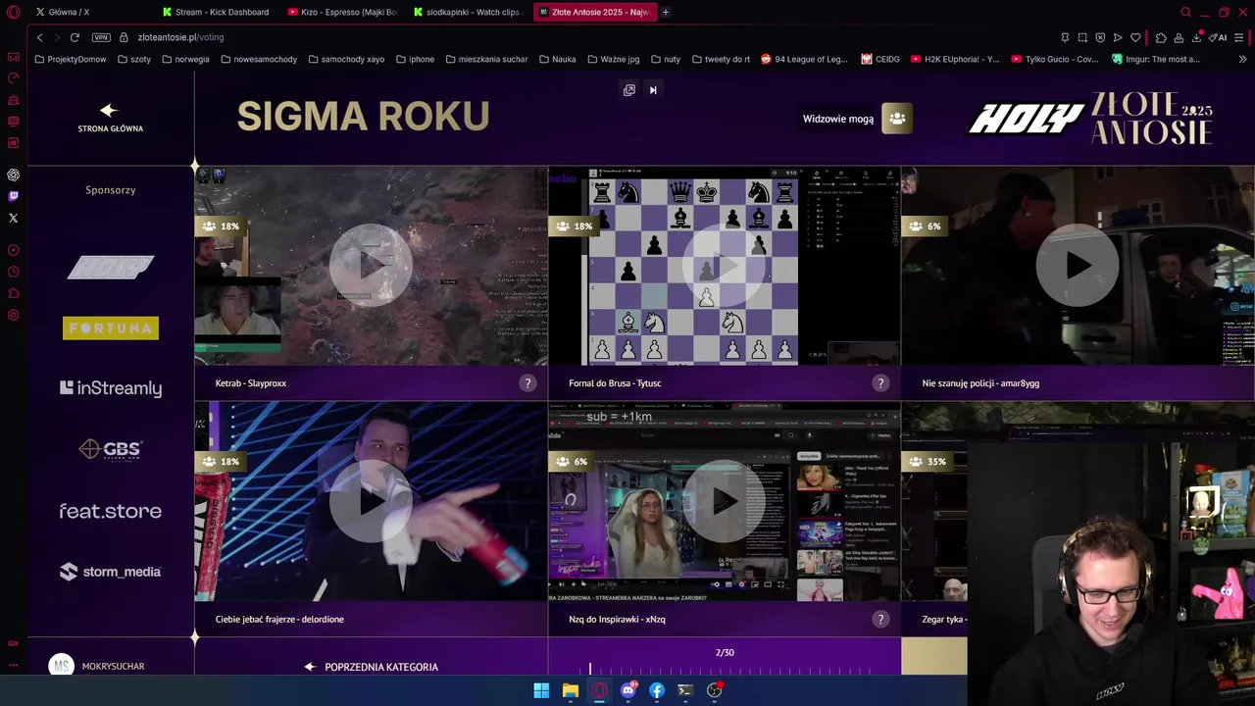
Task: Show info for Nzq do Inspirawki question mark
Action: pyautogui.click(x=880, y=619)
